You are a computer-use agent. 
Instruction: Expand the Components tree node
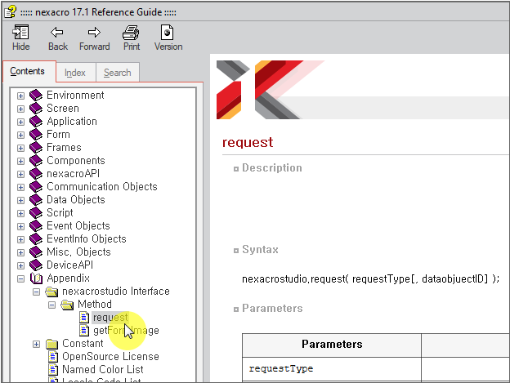click(21, 161)
